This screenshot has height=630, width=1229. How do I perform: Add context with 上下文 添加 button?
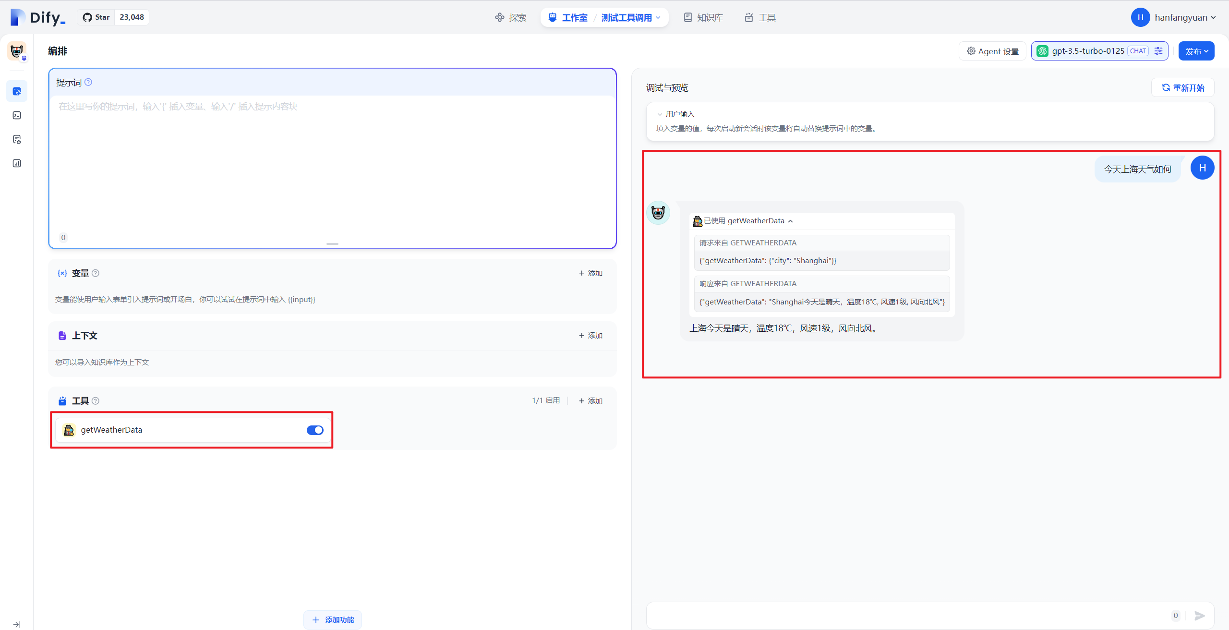(590, 336)
